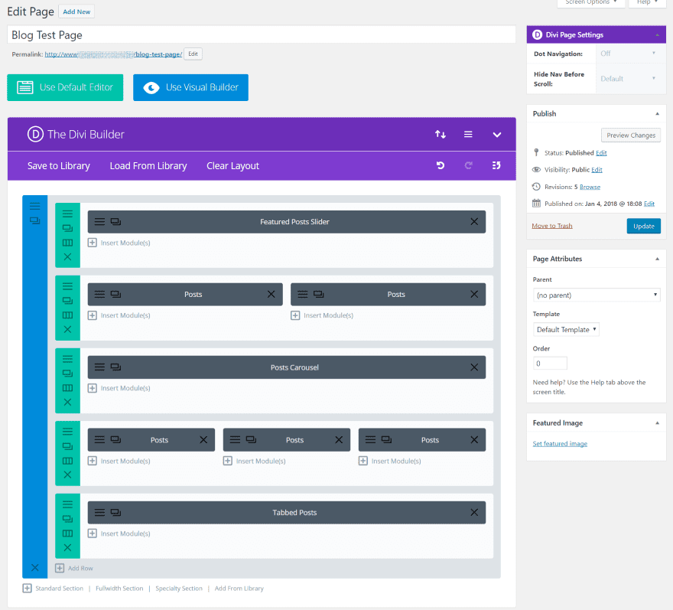Move page to Trash
Screen dimensions: 673x610
coord(552,226)
